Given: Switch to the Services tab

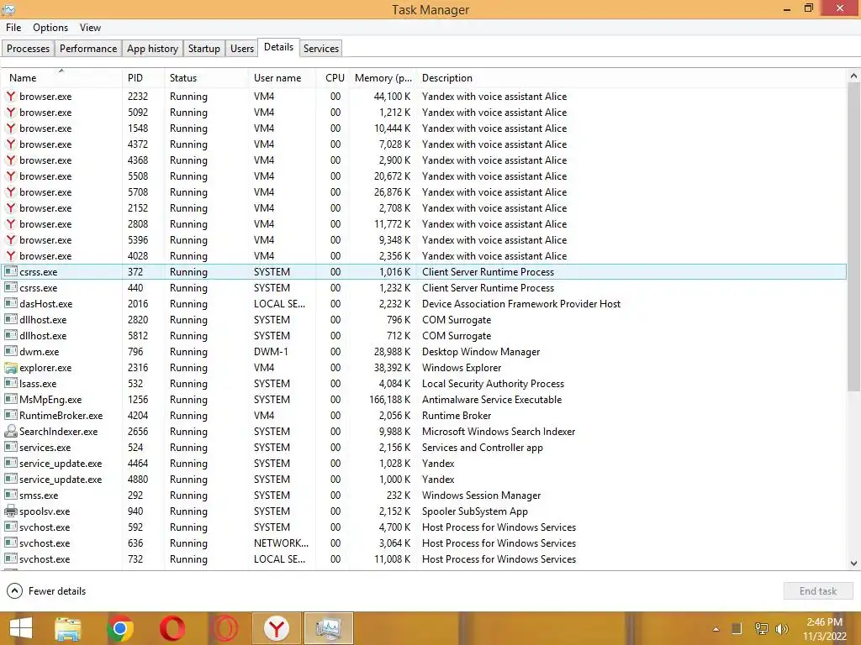Looking at the screenshot, I should tap(321, 48).
